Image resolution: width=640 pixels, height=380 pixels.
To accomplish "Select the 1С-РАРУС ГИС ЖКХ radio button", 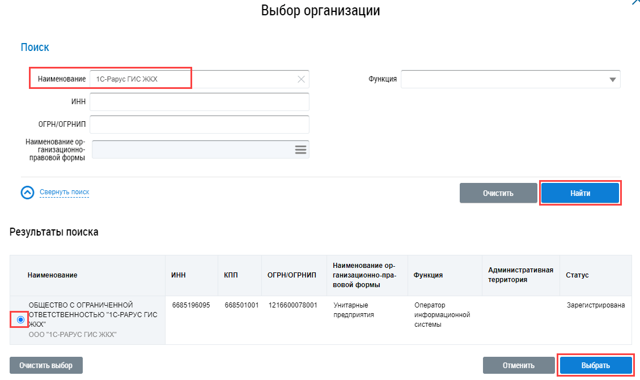I will (21, 320).
